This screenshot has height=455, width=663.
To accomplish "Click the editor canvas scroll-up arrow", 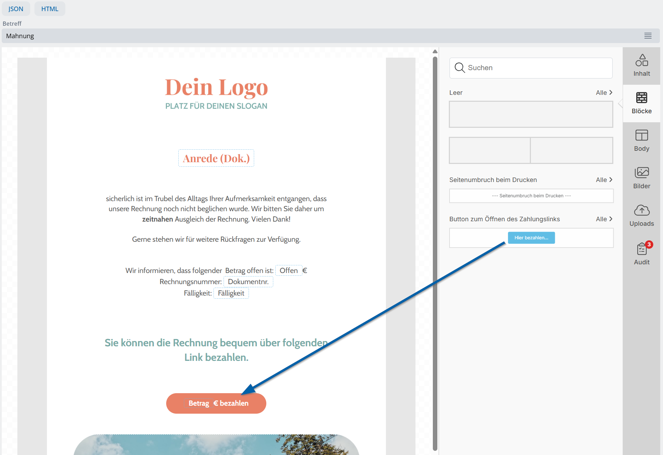I will [435, 51].
